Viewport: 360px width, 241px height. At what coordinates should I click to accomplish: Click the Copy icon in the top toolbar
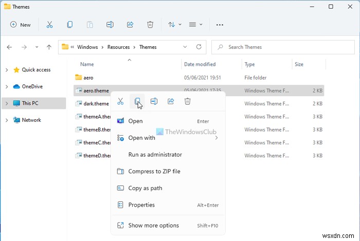(x=70, y=25)
